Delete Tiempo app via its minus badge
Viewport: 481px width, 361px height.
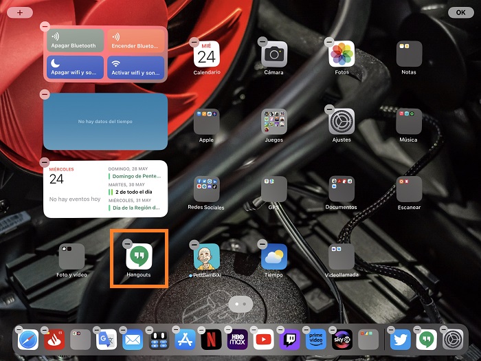pyautogui.click(x=262, y=244)
